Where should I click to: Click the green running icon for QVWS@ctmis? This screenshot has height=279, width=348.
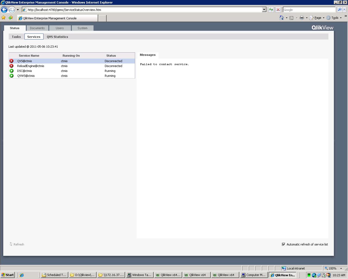point(11,76)
